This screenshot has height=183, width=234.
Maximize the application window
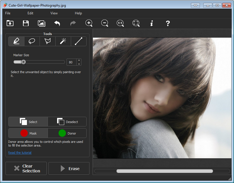coord(217,5)
